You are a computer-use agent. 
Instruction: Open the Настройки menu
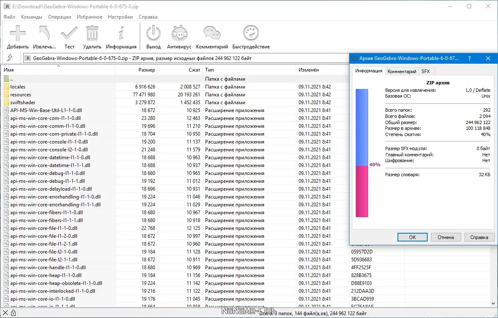coord(120,17)
